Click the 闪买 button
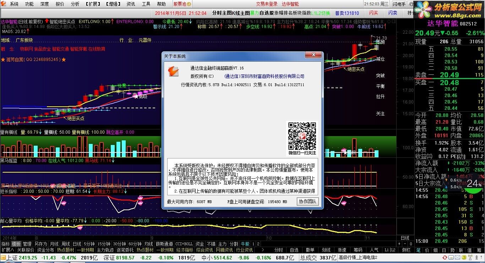The image size is (485, 263). coord(374,13)
